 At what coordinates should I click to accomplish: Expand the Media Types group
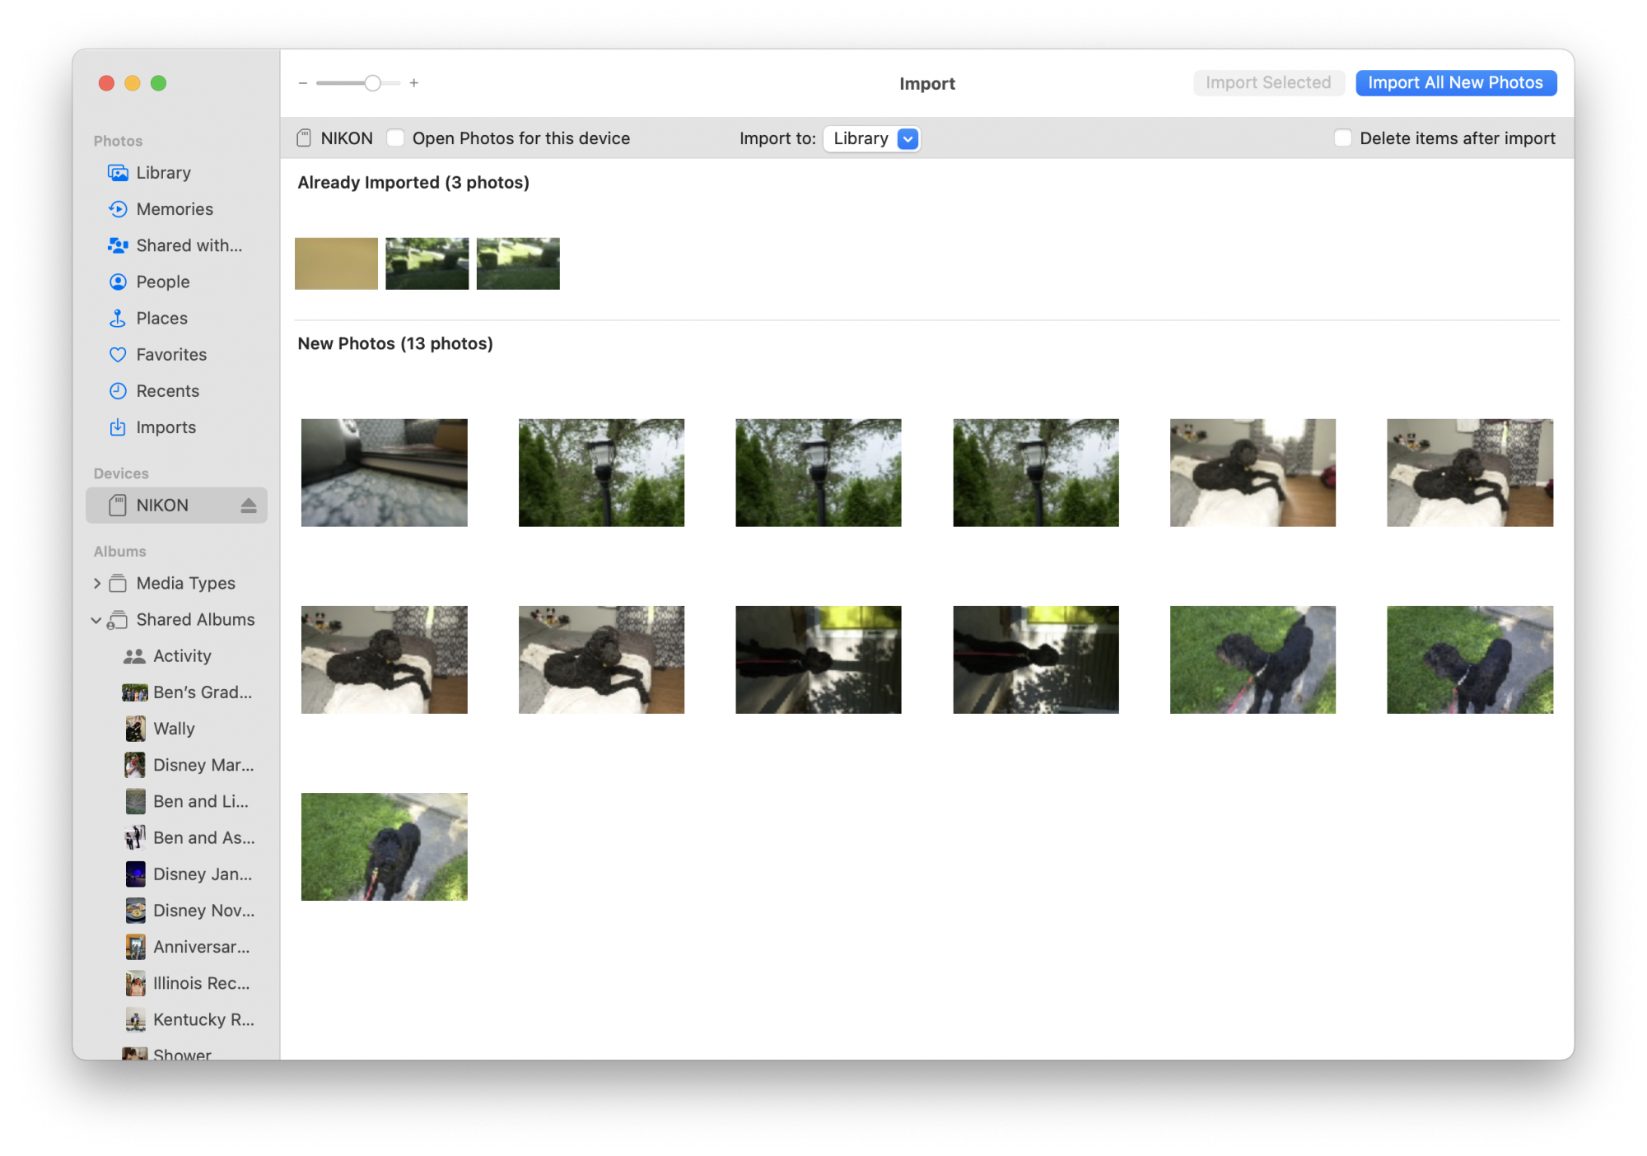click(x=97, y=584)
